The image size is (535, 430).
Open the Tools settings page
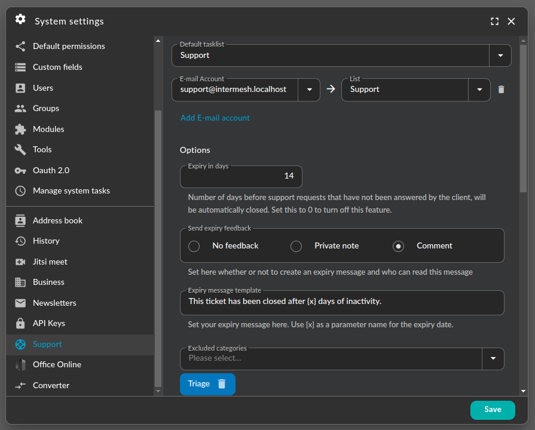(80, 150)
